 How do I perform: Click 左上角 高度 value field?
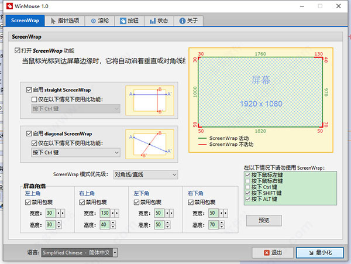(x=50, y=225)
